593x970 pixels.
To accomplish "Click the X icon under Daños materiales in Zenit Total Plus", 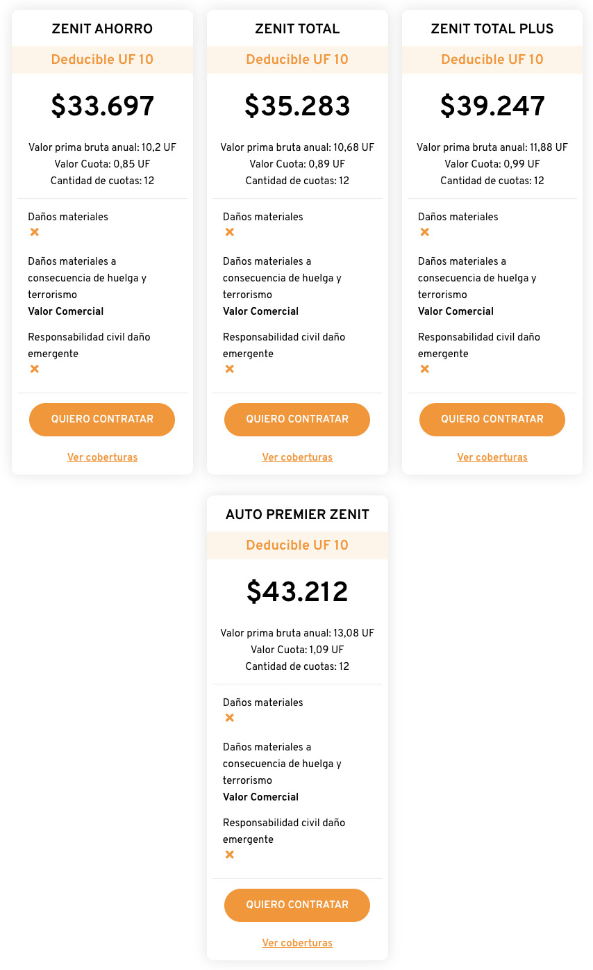I will pos(425,232).
